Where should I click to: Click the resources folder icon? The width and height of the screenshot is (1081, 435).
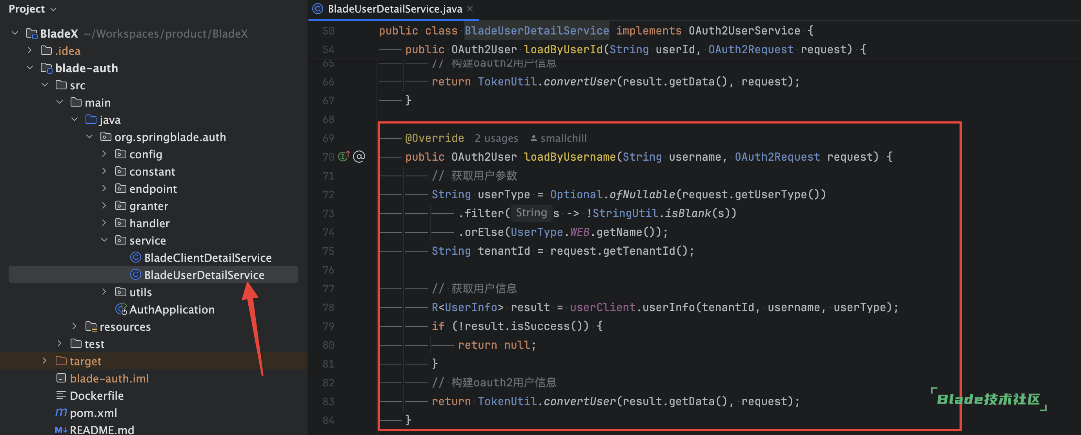[x=91, y=326]
